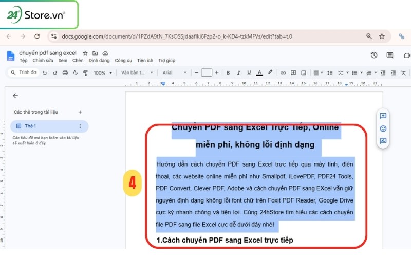The image size is (411, 257).
Task: Toggle numbered list
Action: click(369, 73)
